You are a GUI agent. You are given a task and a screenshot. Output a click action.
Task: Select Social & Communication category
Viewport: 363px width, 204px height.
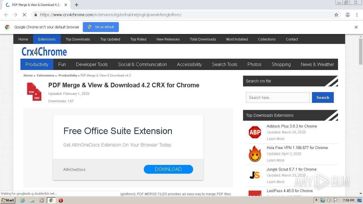pyautogui.click(x=142, y=64)
